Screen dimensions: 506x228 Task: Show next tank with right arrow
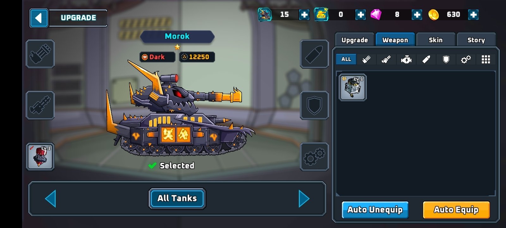coord(304,199)
